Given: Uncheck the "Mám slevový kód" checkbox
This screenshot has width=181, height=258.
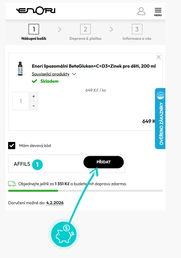Looking at the screenshot, I should (12, 145).
